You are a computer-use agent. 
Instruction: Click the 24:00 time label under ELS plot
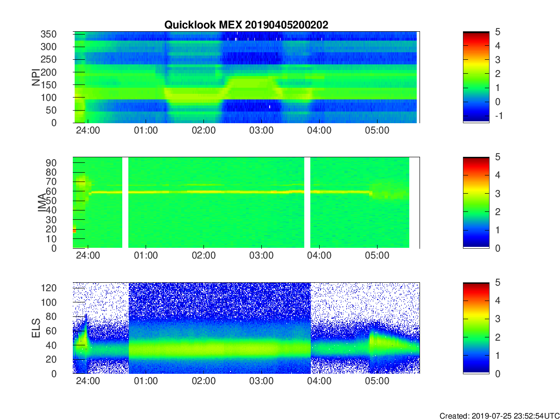[88, 381]
